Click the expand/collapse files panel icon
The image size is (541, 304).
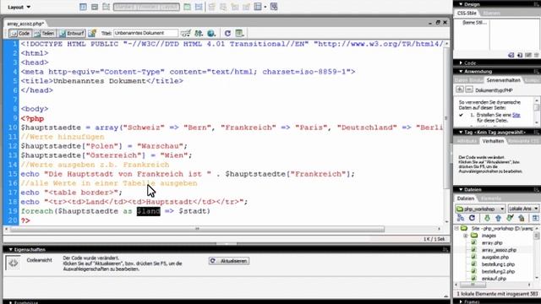[x=535, y=218]
